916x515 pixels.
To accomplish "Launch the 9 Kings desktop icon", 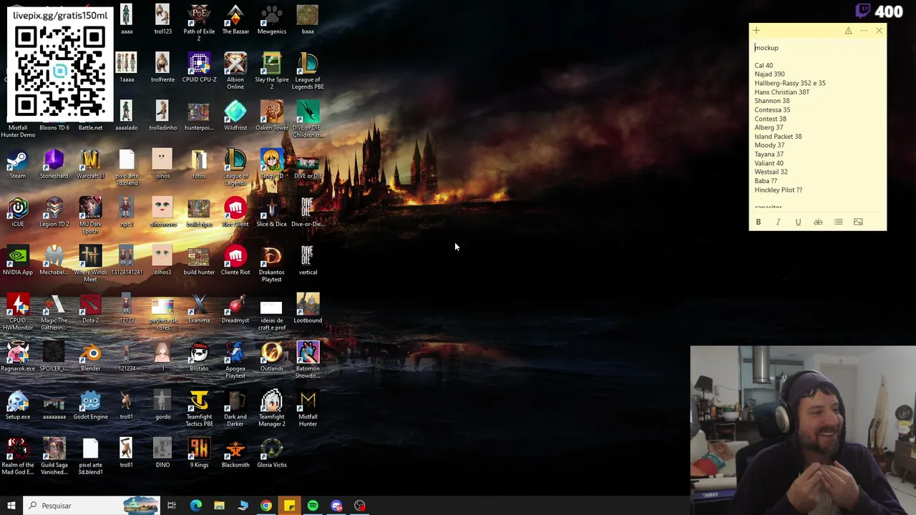I will (199, 453).
